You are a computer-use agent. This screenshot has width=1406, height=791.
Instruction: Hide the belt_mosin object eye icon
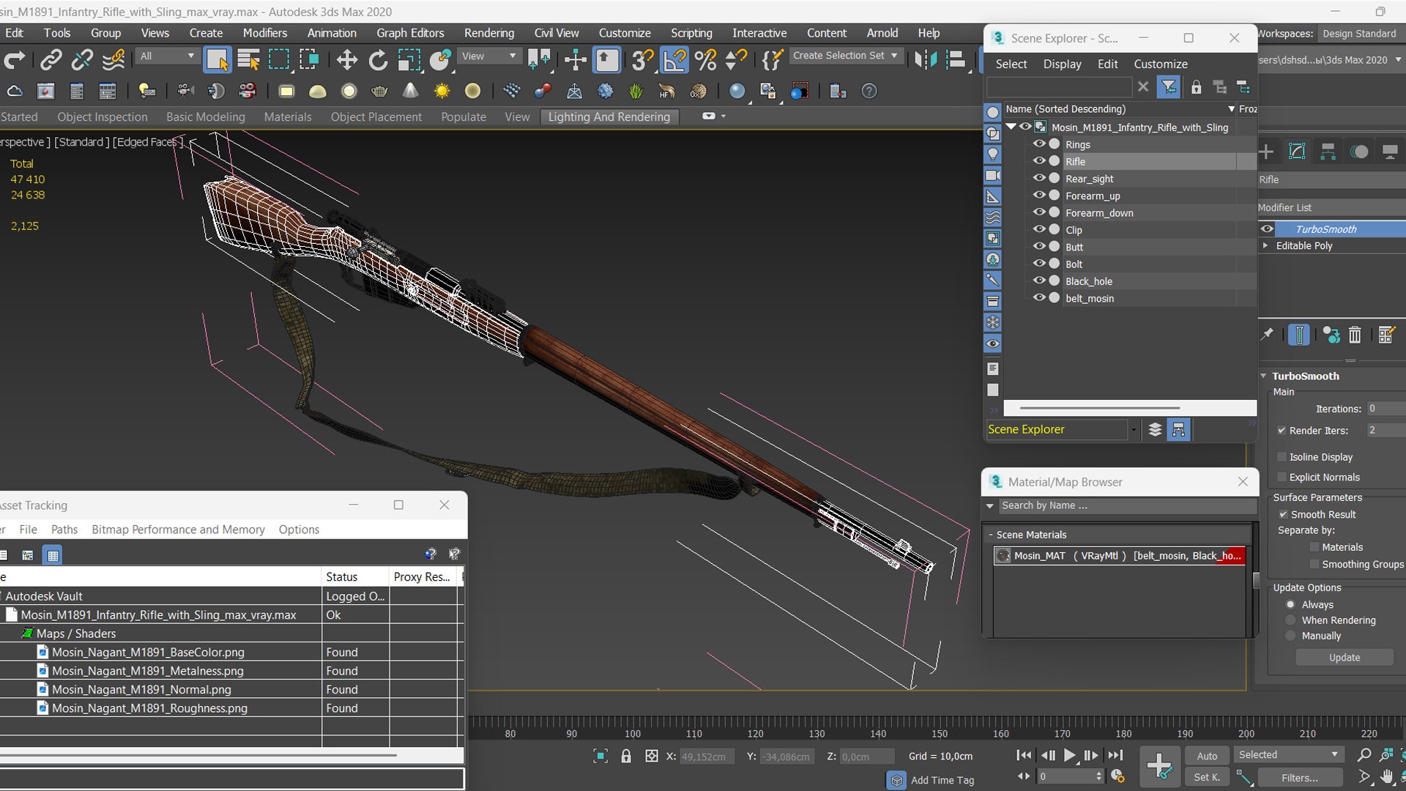click(1038, 298)
